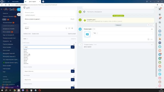Open Блок полей in the left menu
The width and height of the screenshot is (164, 92).
pos(6,50)
